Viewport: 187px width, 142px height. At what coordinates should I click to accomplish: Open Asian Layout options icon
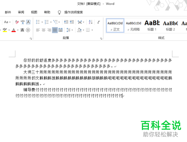(80, 22)
